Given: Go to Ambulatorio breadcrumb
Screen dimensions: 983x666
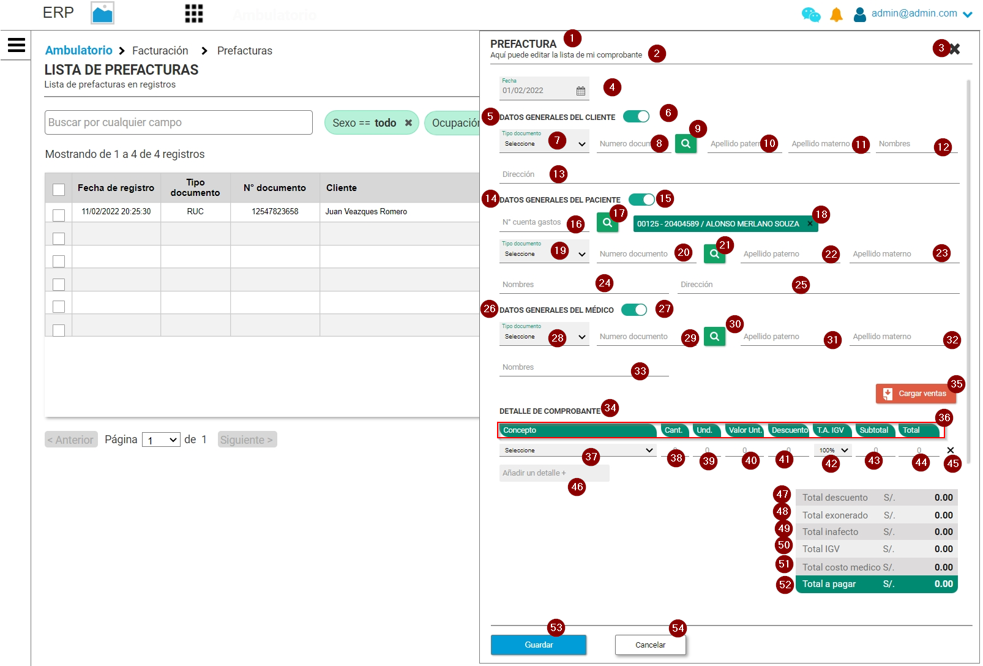Looking at the screenshot, I should point(79,50).
